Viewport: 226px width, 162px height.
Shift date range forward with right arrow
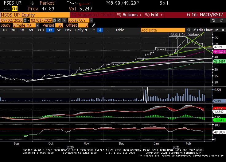64,21
